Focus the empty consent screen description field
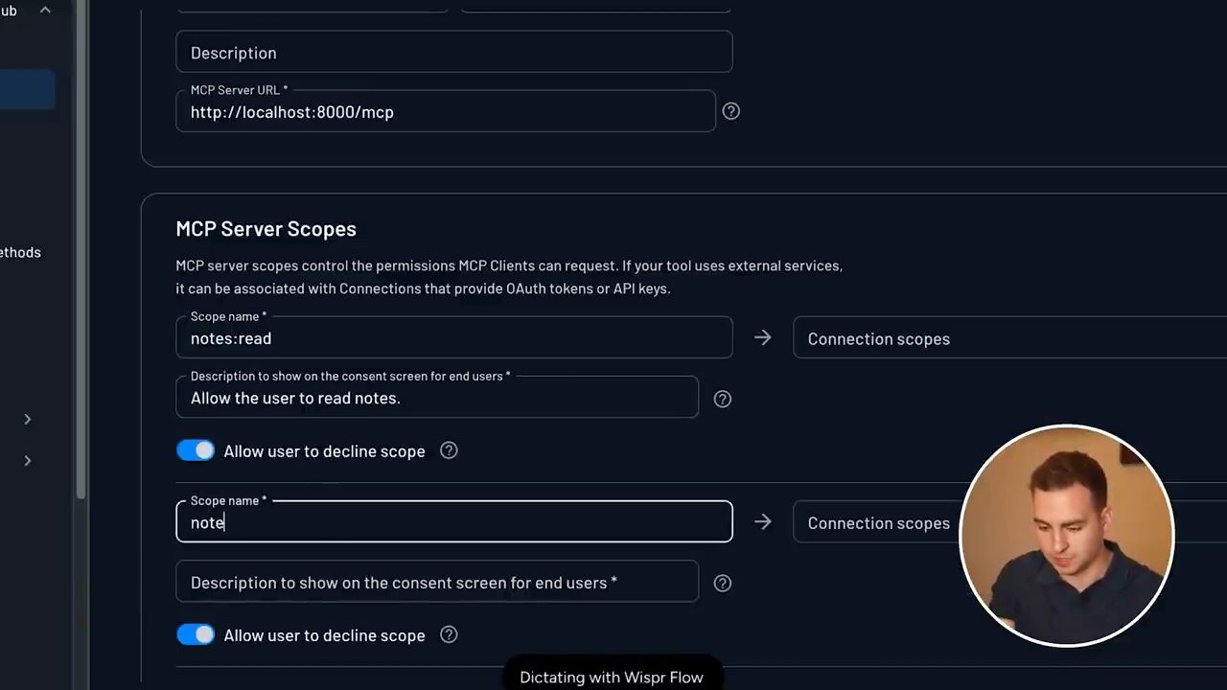Viewport: 1227px width, 690px height. (x=437, y=582)
